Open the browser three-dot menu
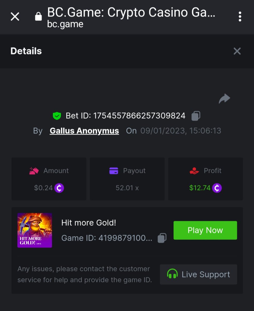 240,17
